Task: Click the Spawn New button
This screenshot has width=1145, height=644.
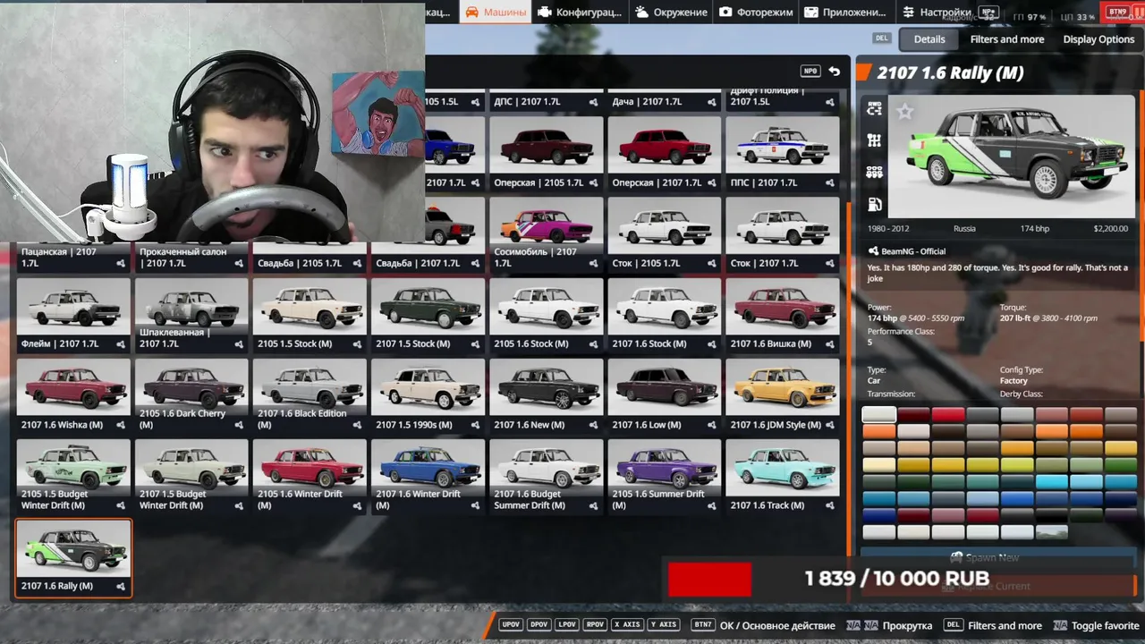Action: 997,557
